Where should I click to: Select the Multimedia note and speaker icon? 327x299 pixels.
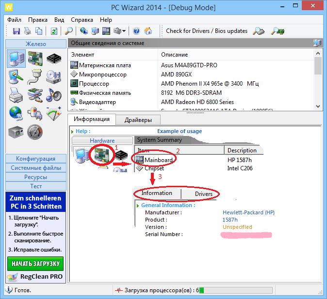click(x=53, y=95)
